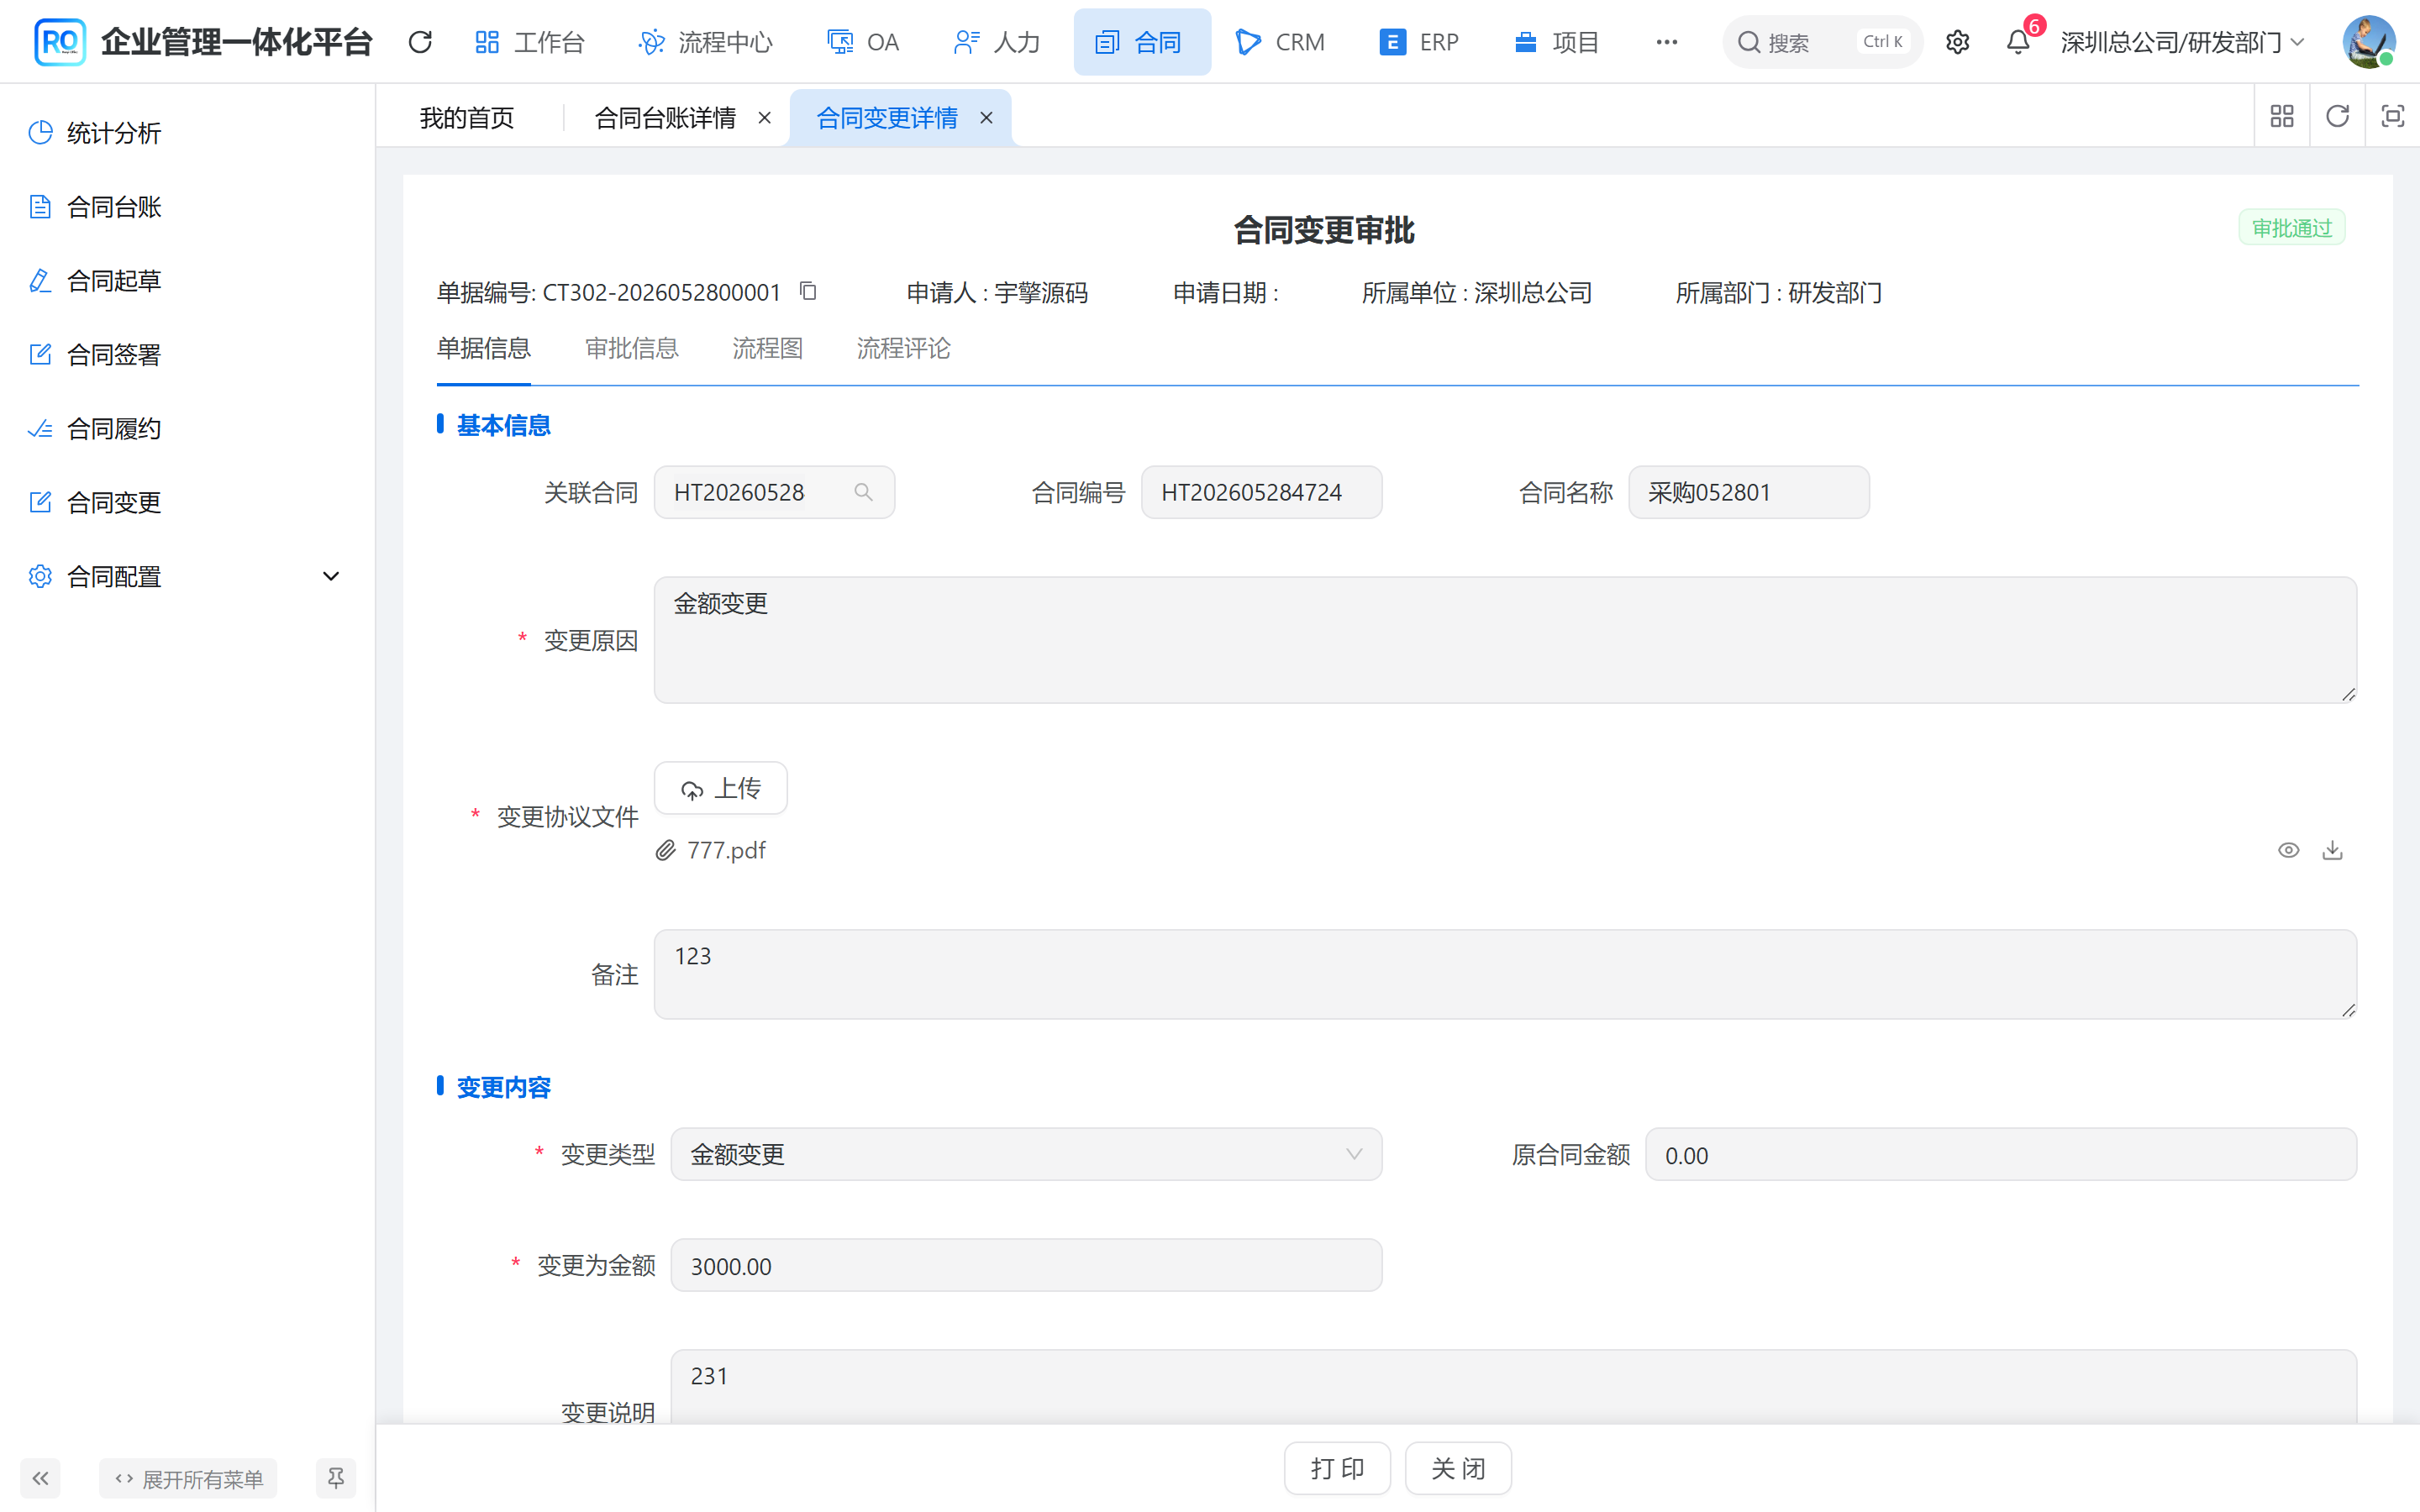
Task: Click the refresh icon beside platform title
Action: (x=420, y=42)
